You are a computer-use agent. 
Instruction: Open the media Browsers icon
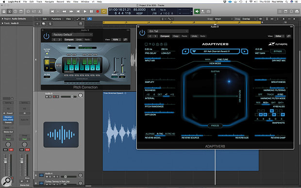297,12
